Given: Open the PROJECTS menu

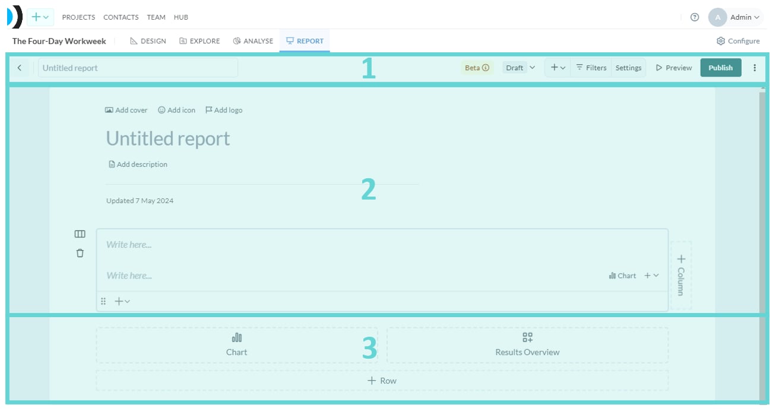Looking at the screenshot, I should click(x=78, y=17).
